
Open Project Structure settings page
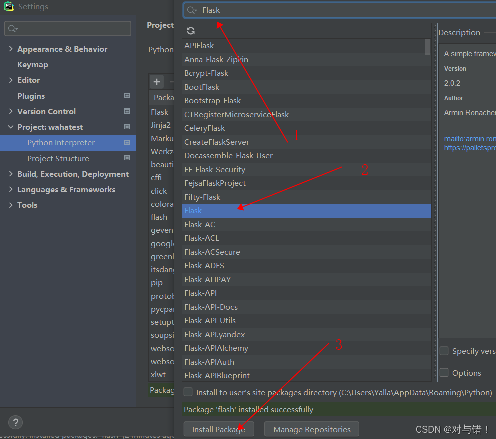pyautogui.click(x=58, y=159)
